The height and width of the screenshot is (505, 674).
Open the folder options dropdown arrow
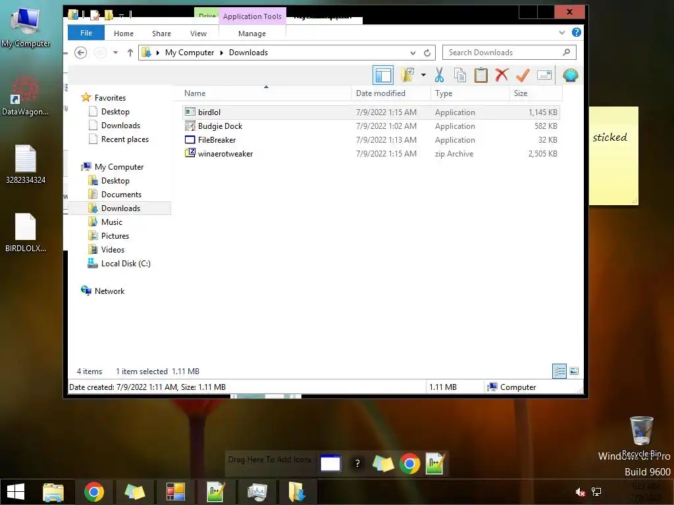click(423, 75)
